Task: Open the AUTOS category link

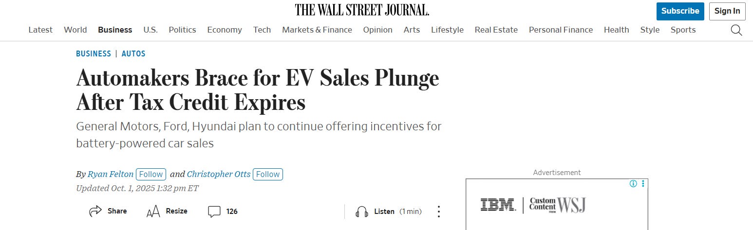Action: [133, 53]
